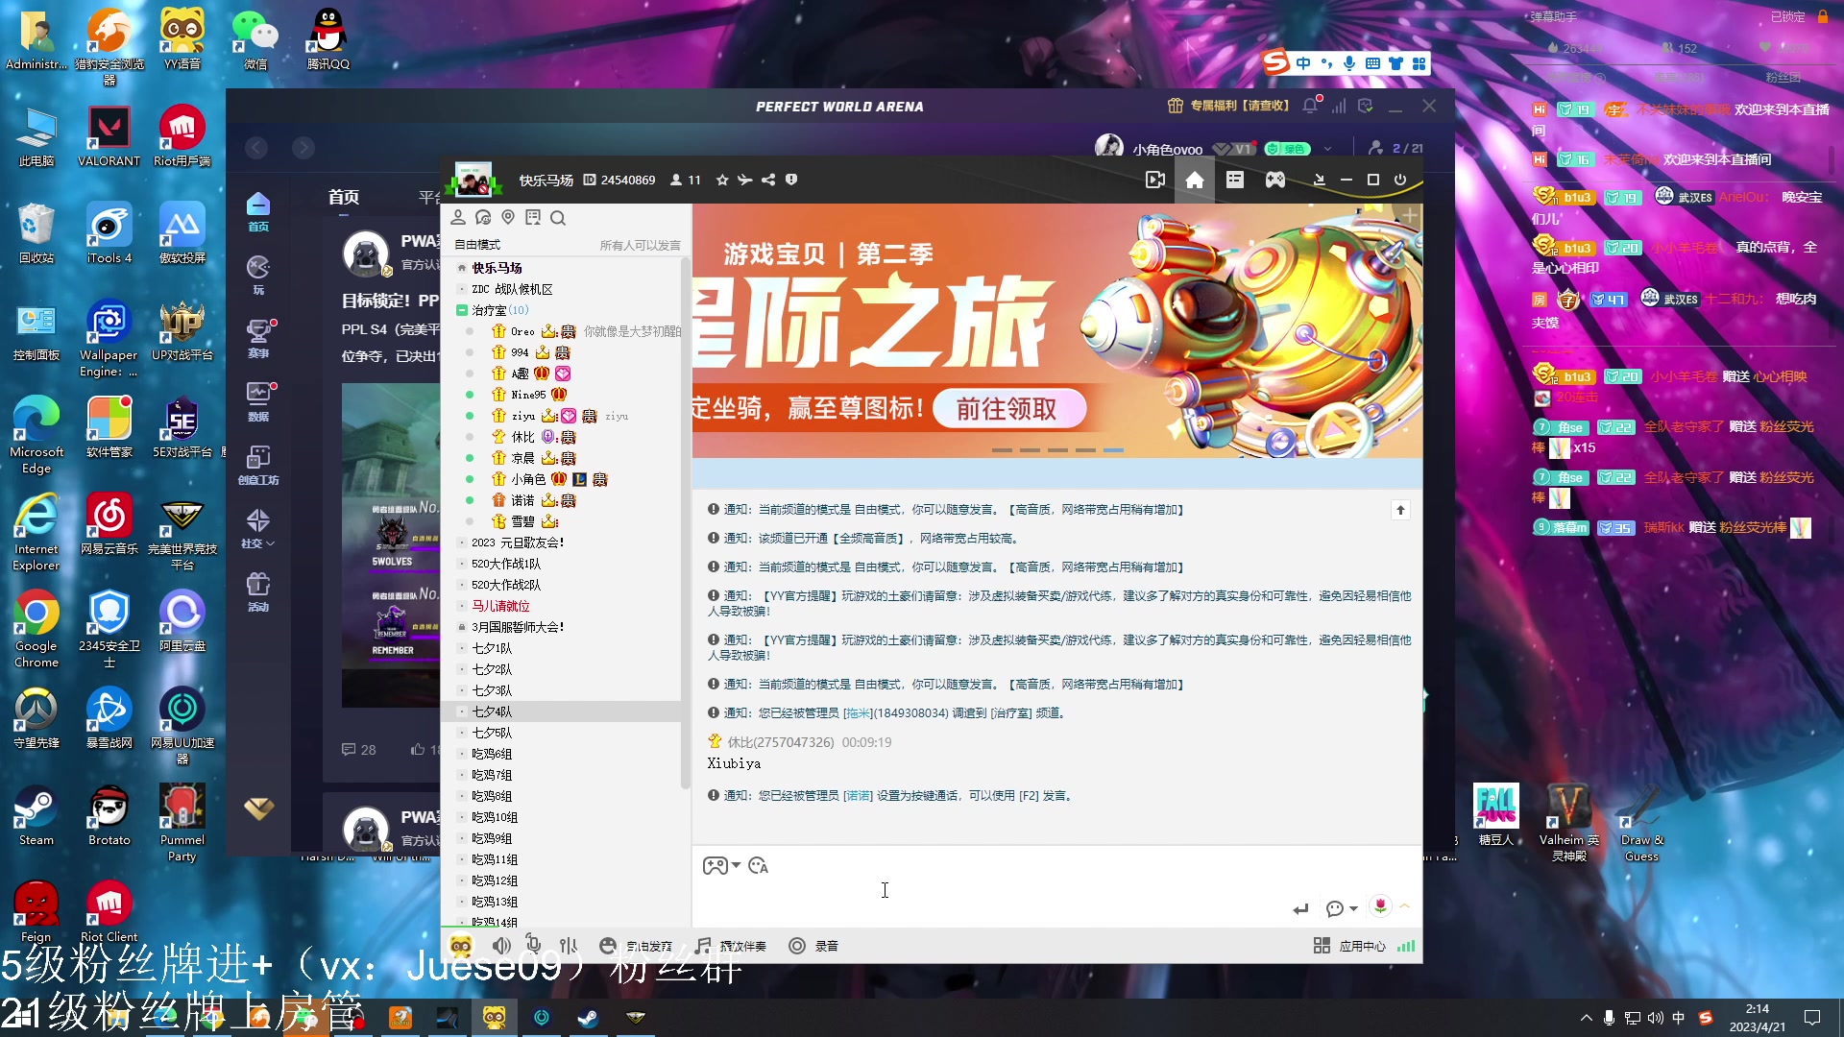Expand the 小角色ovoo profile dropdown chevron
The width and height of the screenshot is (1844, 1037).
point(1328,149)
